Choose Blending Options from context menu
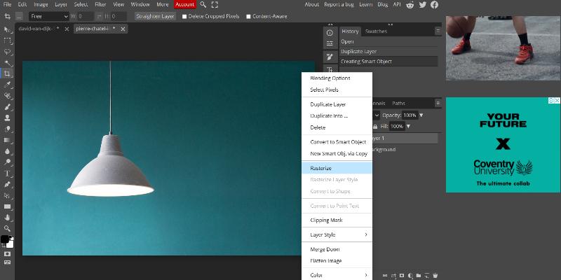This screenshot has width=561, height=280. click(x=337, y=78)
